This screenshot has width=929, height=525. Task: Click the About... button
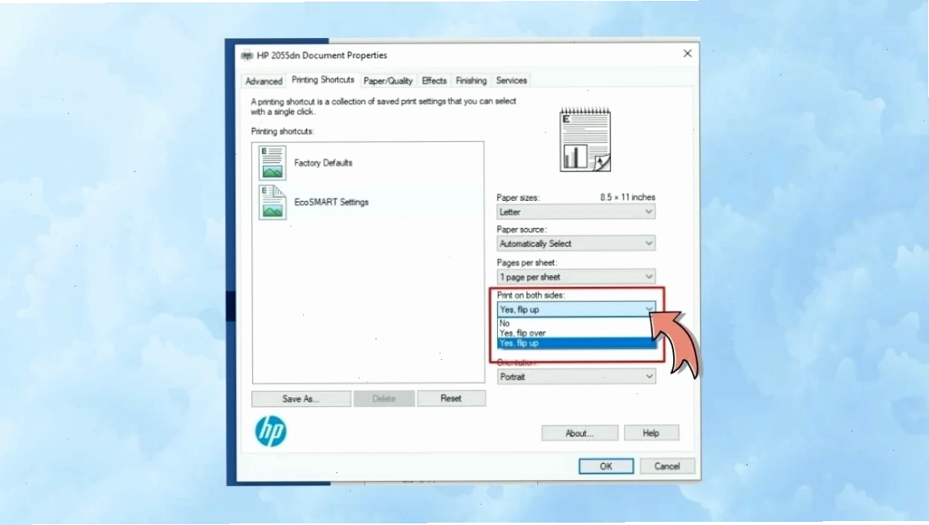579,433
